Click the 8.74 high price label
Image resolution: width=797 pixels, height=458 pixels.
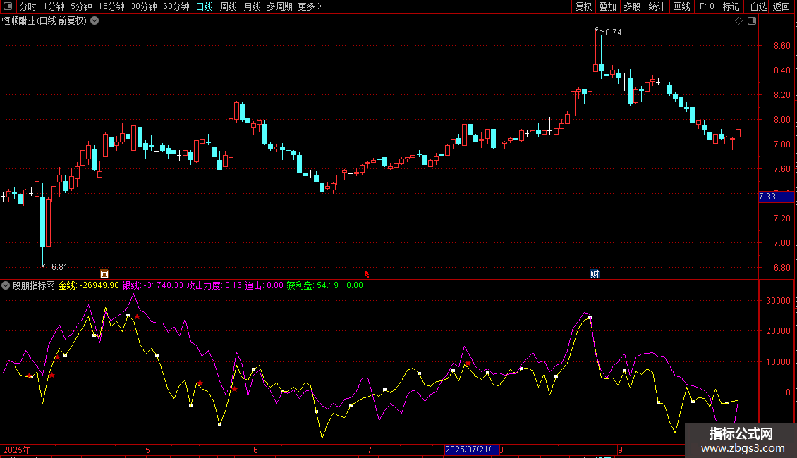614,32
